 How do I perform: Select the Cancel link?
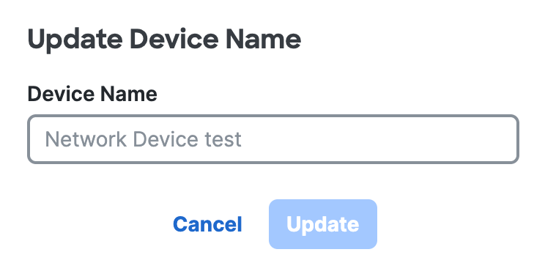[207, 224]
